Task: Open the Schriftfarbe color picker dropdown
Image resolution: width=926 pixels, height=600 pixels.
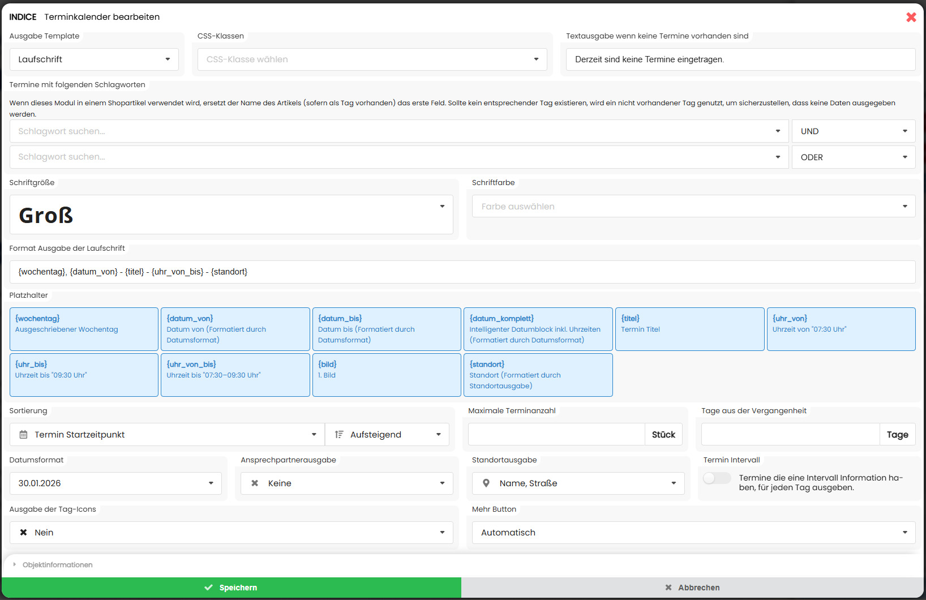Action: [x=693, y=207]
